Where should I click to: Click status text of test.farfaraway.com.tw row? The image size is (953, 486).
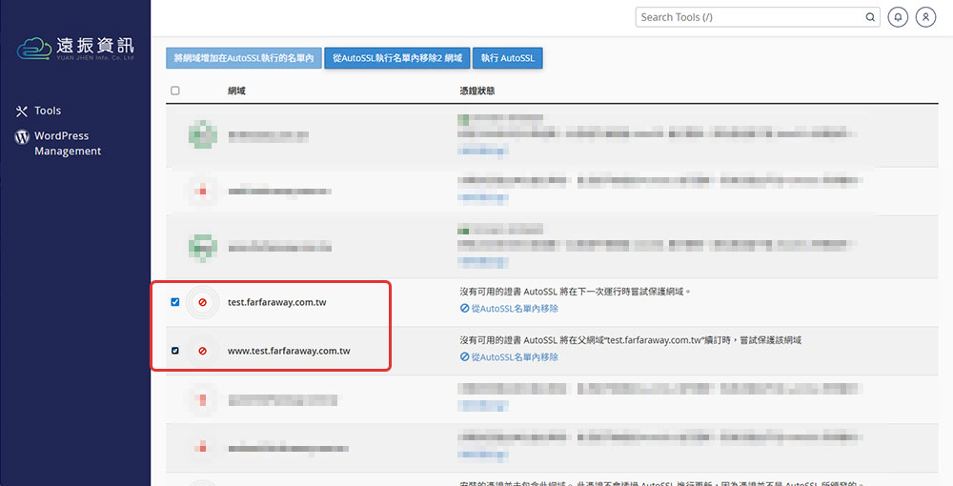pos(575,292)
